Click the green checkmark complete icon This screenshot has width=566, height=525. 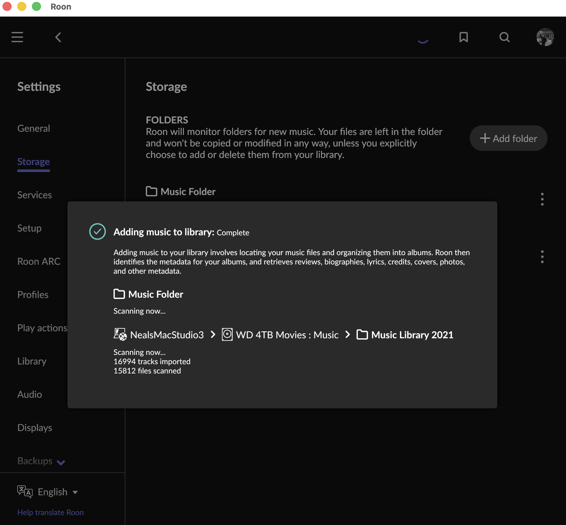[x=97, y=231]
